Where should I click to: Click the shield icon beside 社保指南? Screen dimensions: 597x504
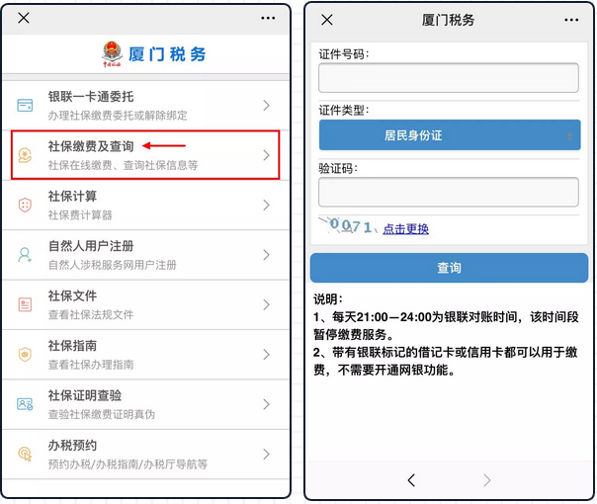[25, 355]
